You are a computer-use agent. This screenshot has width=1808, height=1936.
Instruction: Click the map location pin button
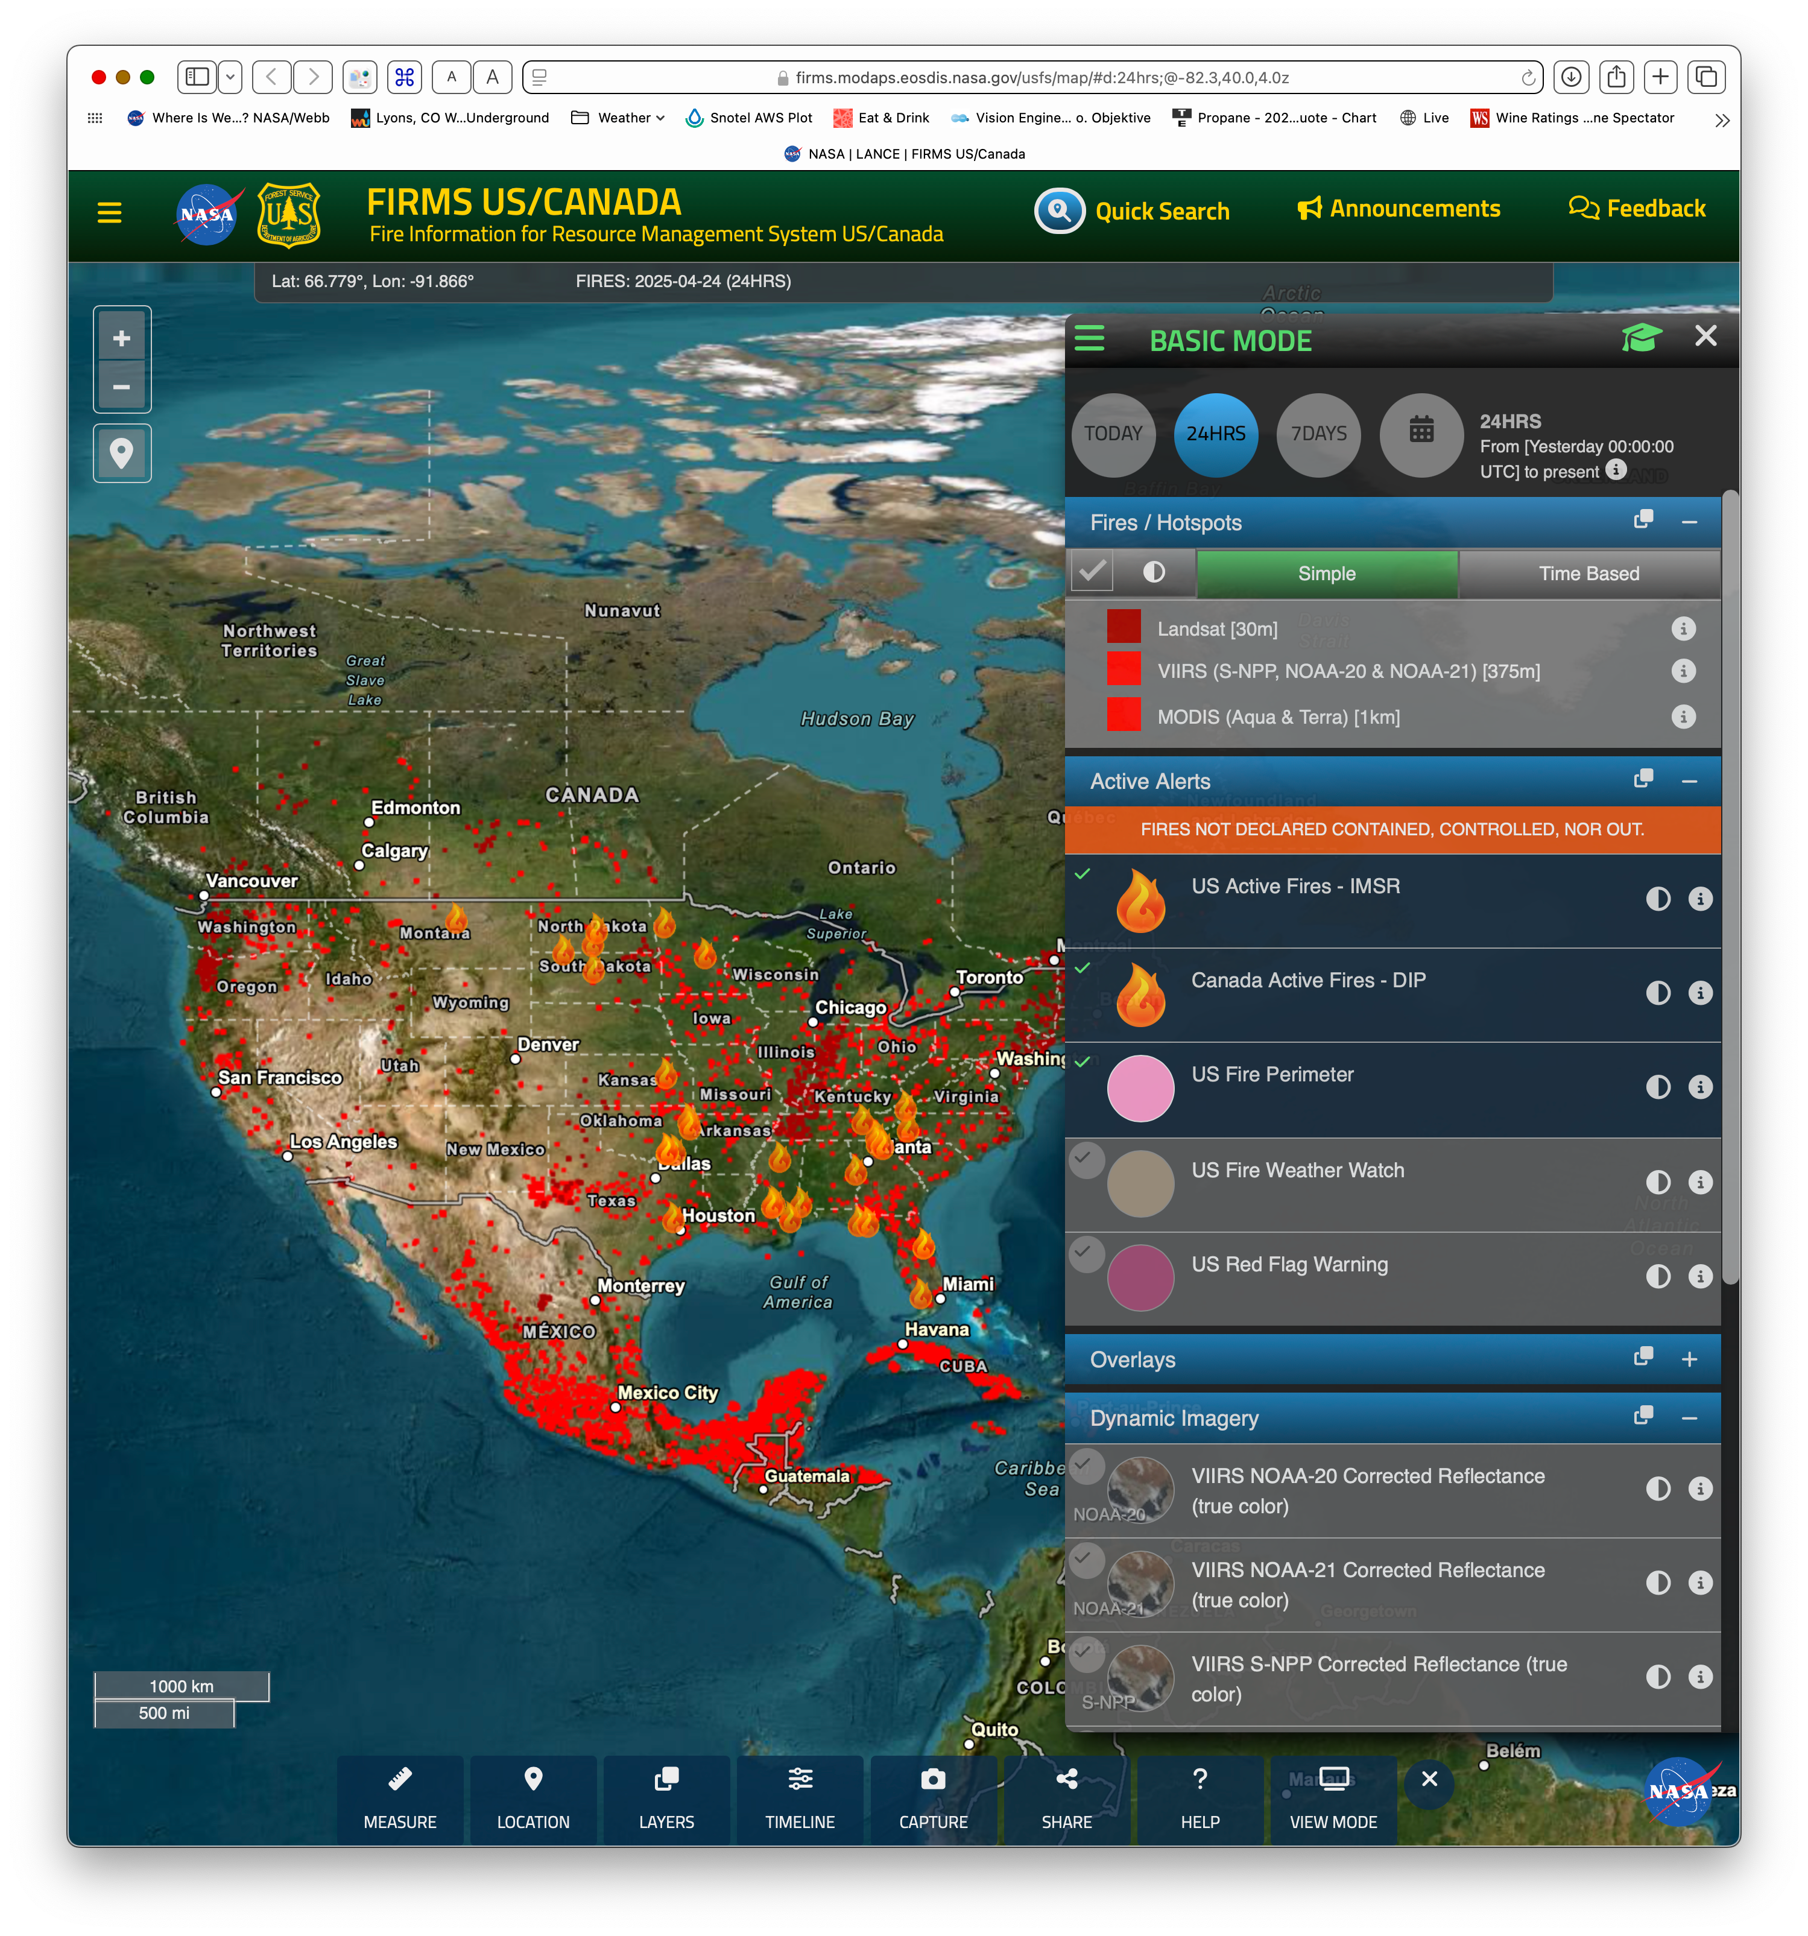[122, 453]
